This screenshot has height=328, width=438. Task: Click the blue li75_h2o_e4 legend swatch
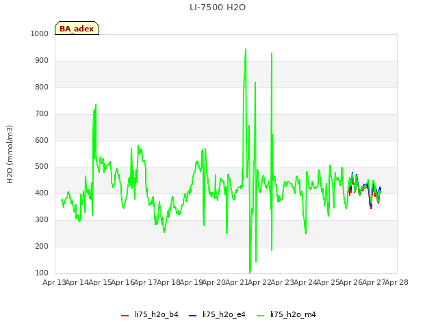point(193,316)
